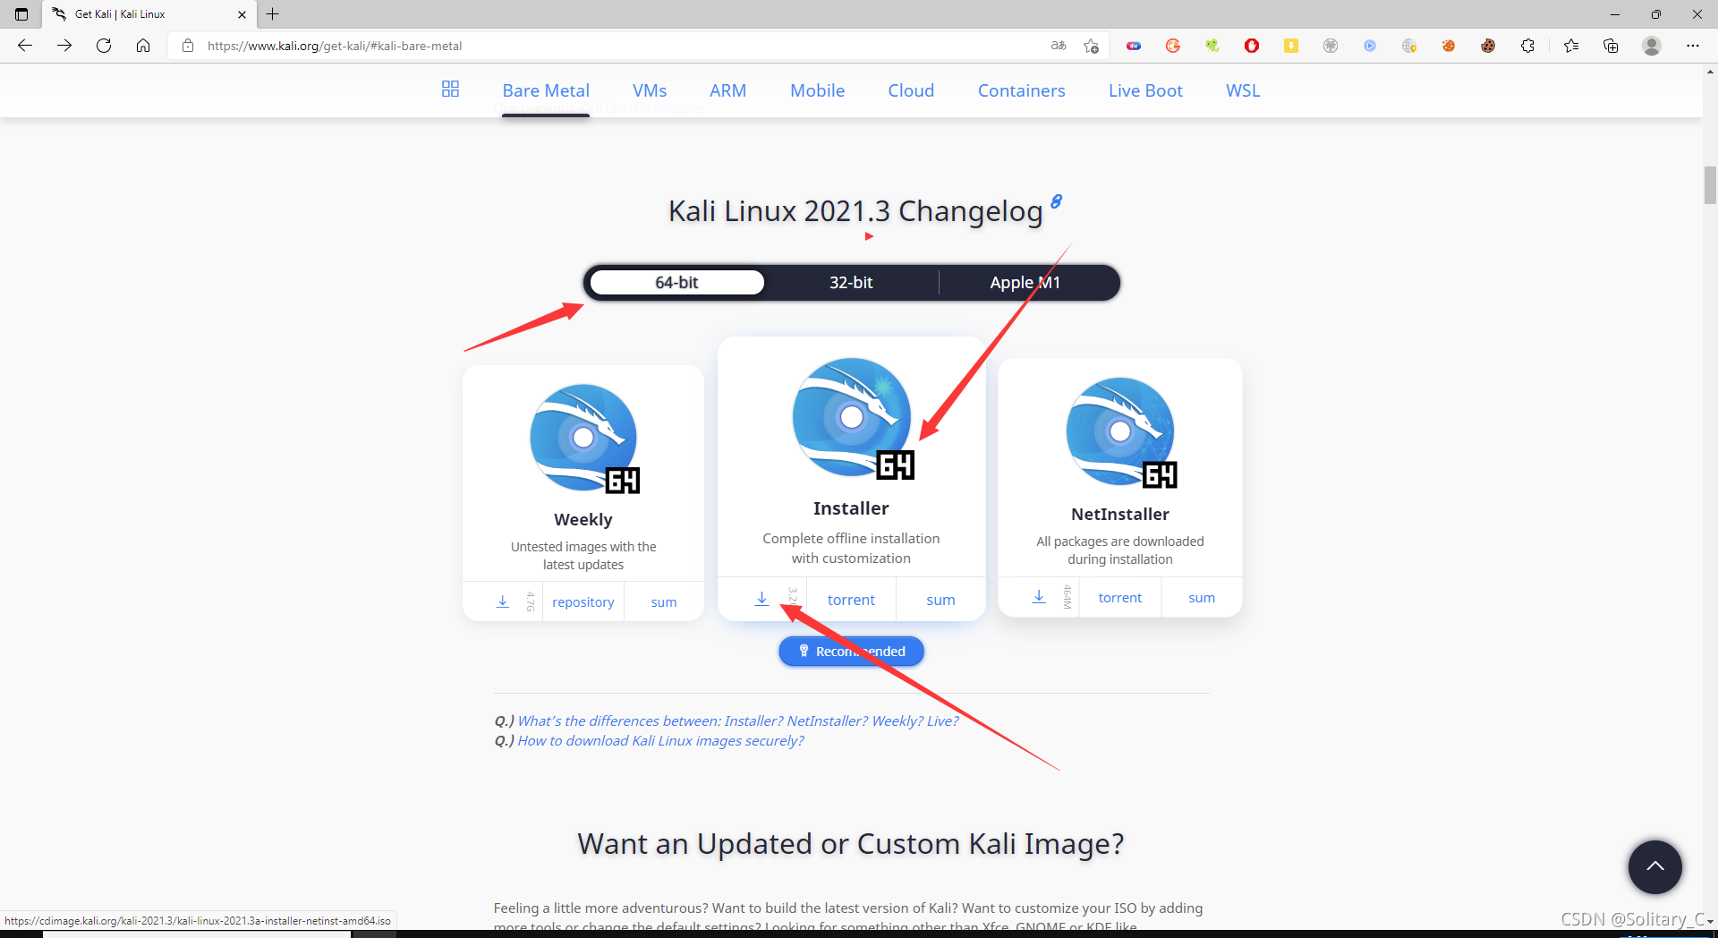Screen dimensions: 1718x938
Task: Add this page to favorites
Action: point(1091,46)
